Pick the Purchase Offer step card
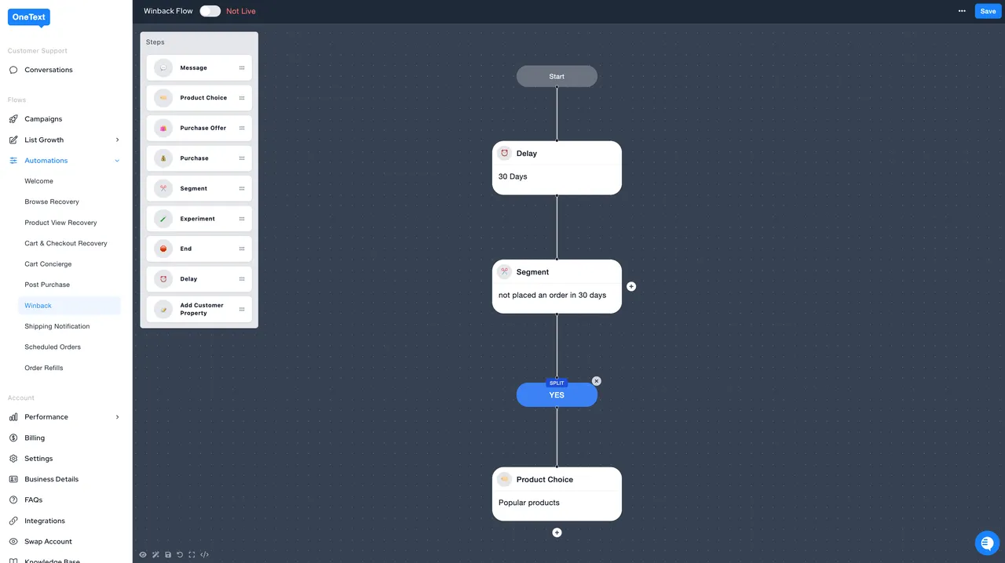The image size is (1005, 563). [199, 128]
